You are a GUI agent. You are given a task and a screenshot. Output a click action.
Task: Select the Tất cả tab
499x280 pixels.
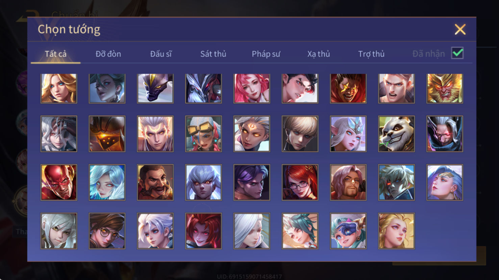[56, 54]
